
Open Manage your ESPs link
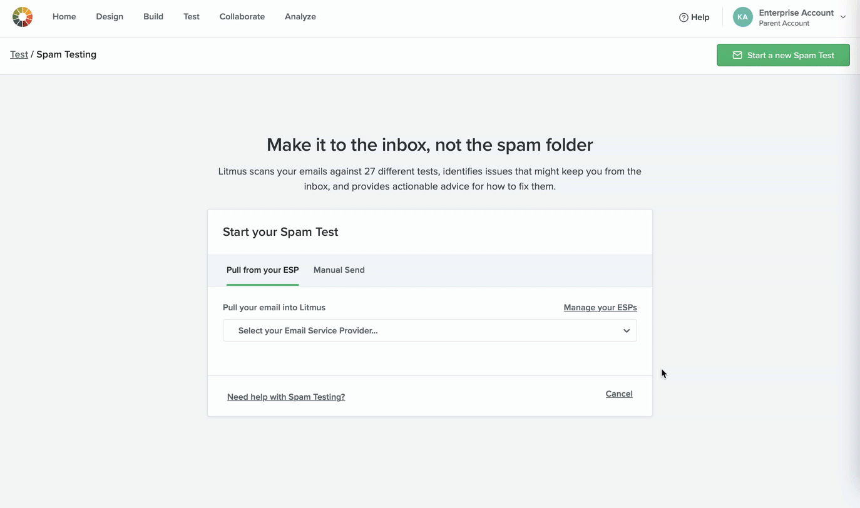tap(600, 307)
